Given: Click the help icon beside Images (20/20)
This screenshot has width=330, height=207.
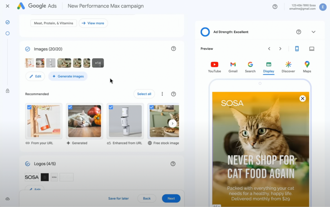Looking at the screenshot, I should [x=174, y=49].
